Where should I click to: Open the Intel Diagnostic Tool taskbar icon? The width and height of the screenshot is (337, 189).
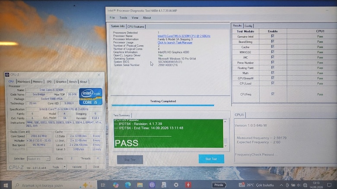[164, 185]
